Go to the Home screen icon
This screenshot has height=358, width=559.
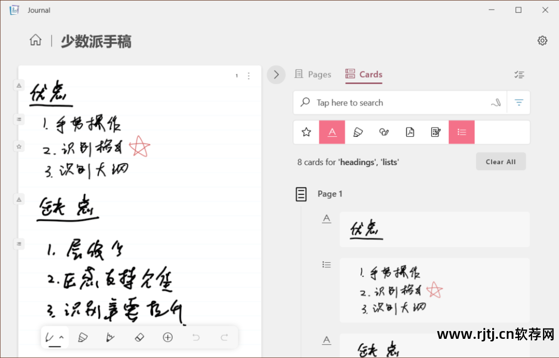tap(35, 40)
